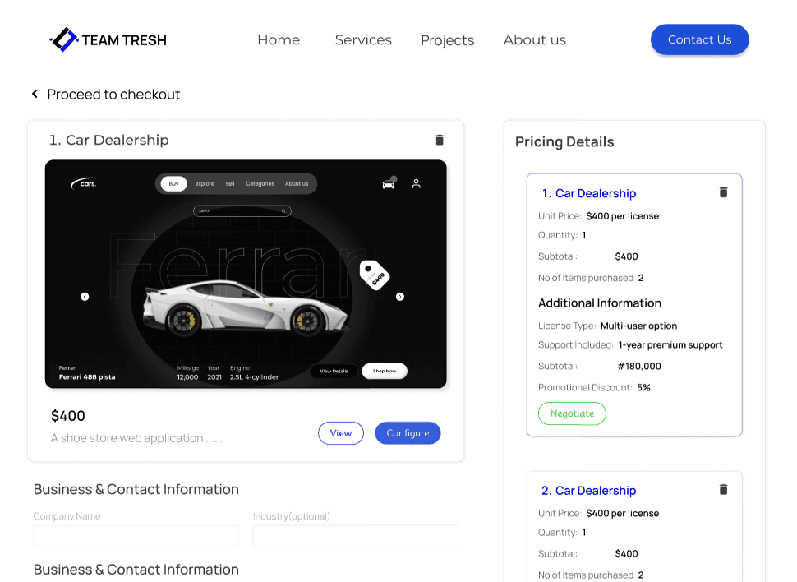
Task: Click the '2. Car Dealership' pricing title link
Action: tap(588, 491)
